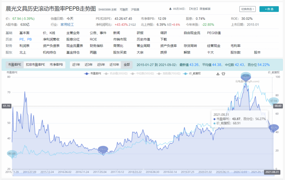The width and height of the screenshot is (285, 180).
Task: View 历史市值 data
Action: click(x=143, y=39)
